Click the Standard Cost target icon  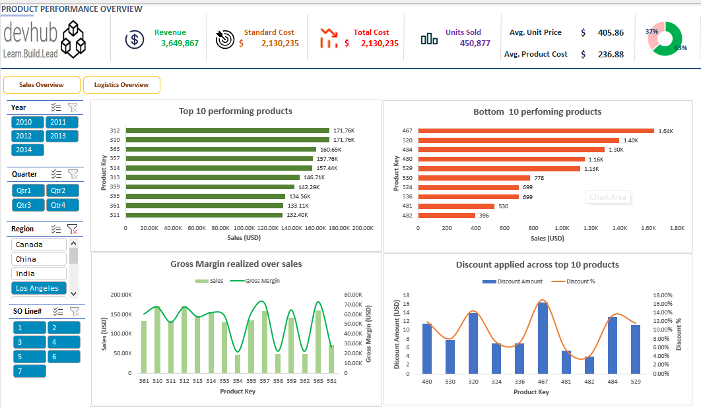pos(225,40)
